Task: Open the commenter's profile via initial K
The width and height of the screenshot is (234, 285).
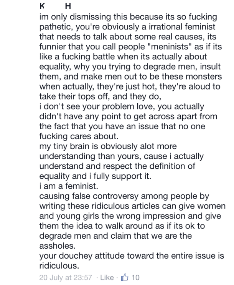Action: click(x=42, y=6)
